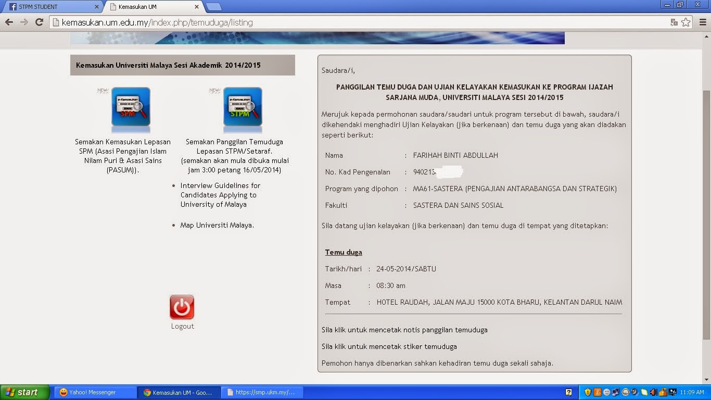
Task: Click the red Logout power icon
Action: click(x=182, y=307)
